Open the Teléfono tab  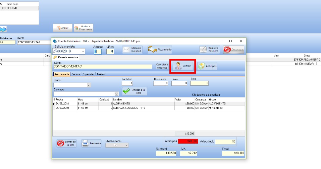click(x=102, y=74)
